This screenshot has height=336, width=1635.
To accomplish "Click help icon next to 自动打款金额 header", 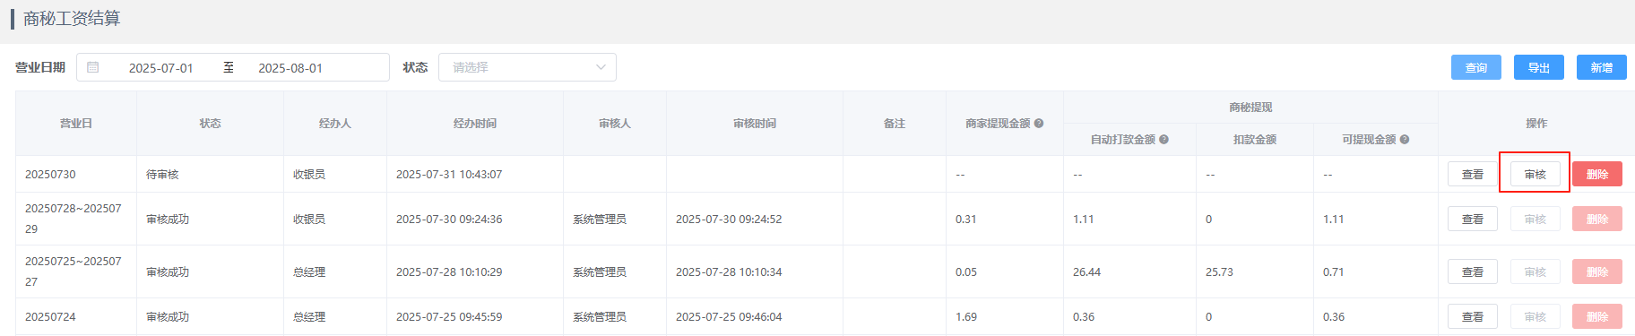I will coord(1164,140).
